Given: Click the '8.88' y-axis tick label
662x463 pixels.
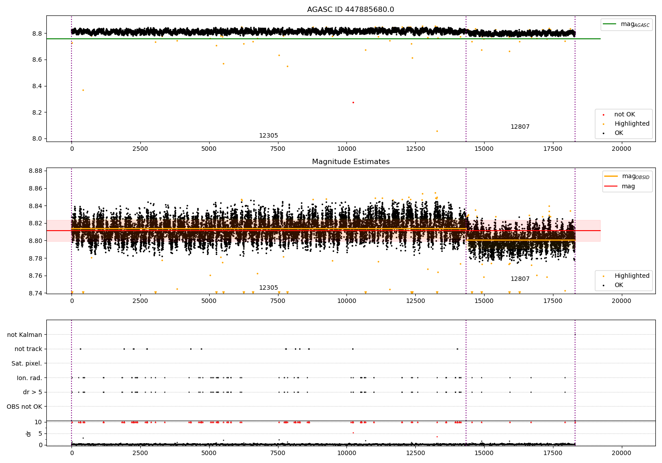Looking at the screenshot, I should (36, 171).
